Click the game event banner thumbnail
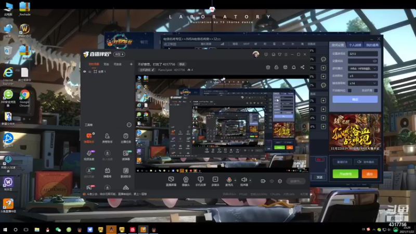 tap(355, 132)
